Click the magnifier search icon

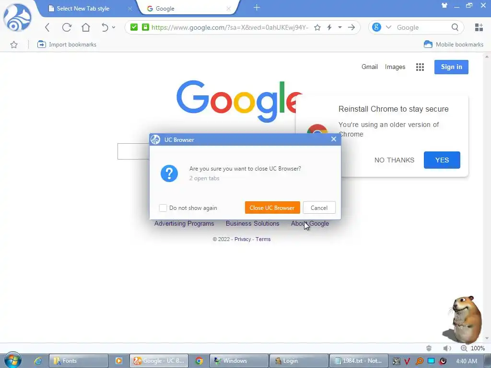click(455, 27)
